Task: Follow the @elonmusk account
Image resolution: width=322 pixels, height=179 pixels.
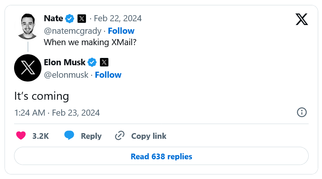Action: [108, 75]
